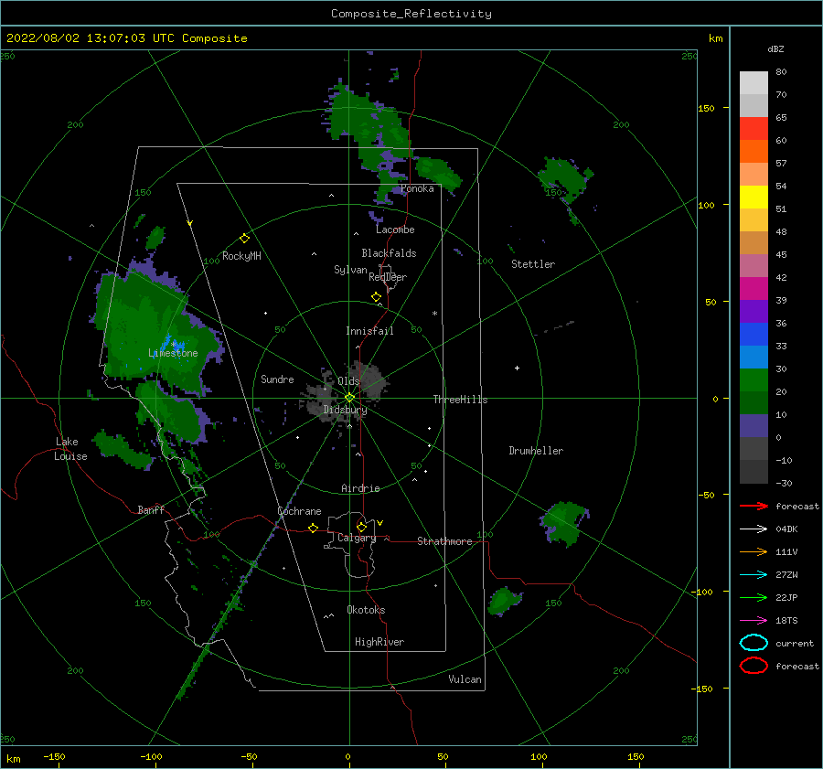This screenshot has height=769, width=823.
Task: Click the ThreeHills label
Action: [x=460, y=400]
